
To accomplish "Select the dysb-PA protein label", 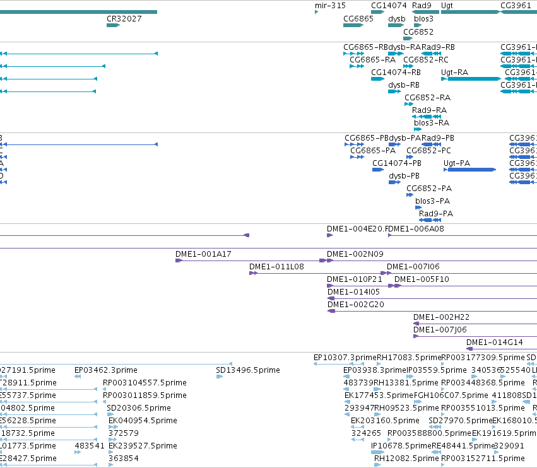I will coord(405,138).
